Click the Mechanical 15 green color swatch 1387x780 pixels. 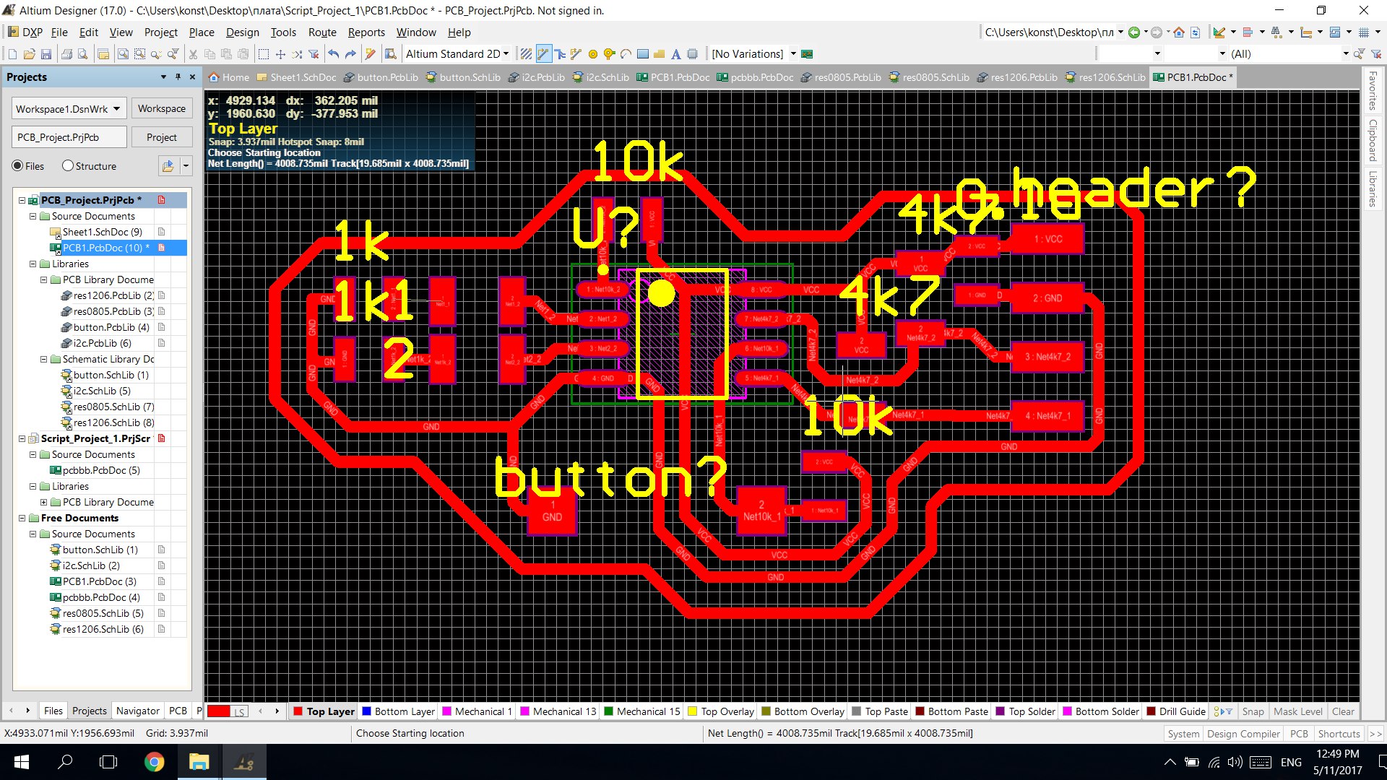(x=608, y=711)
